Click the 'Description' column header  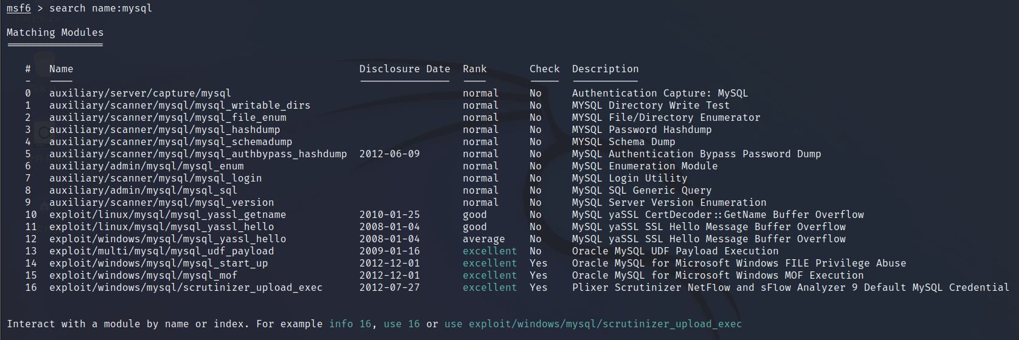pos(606,69)
